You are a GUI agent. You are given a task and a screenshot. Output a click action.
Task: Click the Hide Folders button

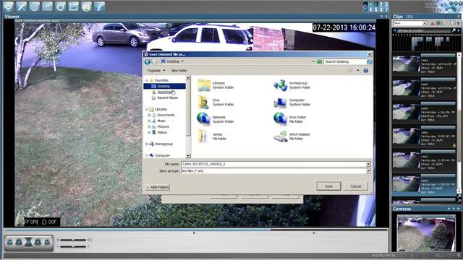[158, 187]
